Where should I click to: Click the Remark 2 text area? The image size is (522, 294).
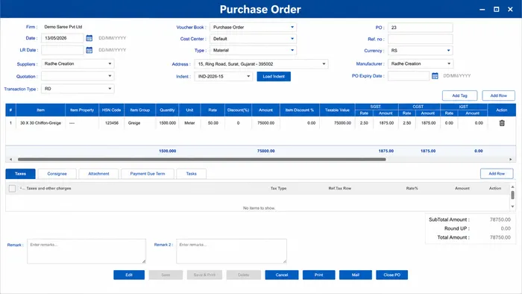231,251
